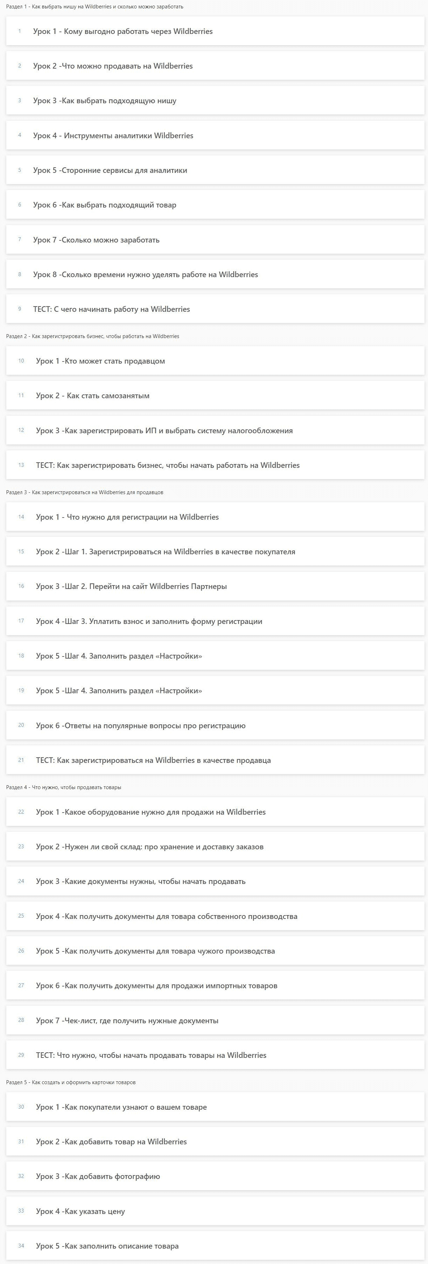Select lesson 'Нужен ли свой склад'
Image resolution: width=428 pixels, height=1264 pixels.
(150, 847)
